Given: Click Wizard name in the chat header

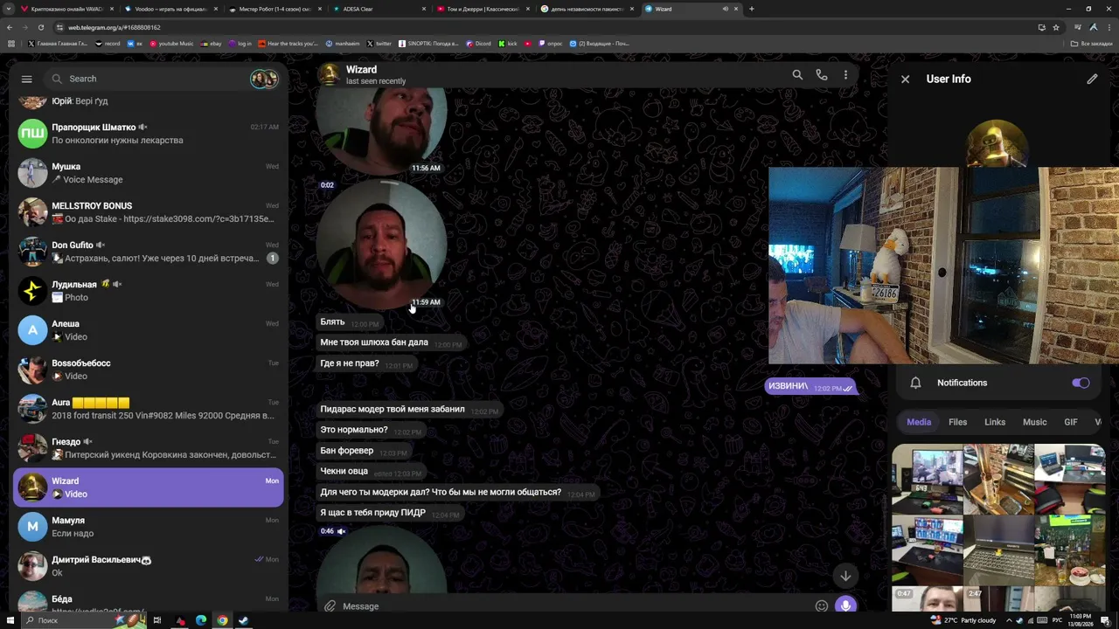Looking at the screenshot, I should pyautogui.click(x=361, y=70).
